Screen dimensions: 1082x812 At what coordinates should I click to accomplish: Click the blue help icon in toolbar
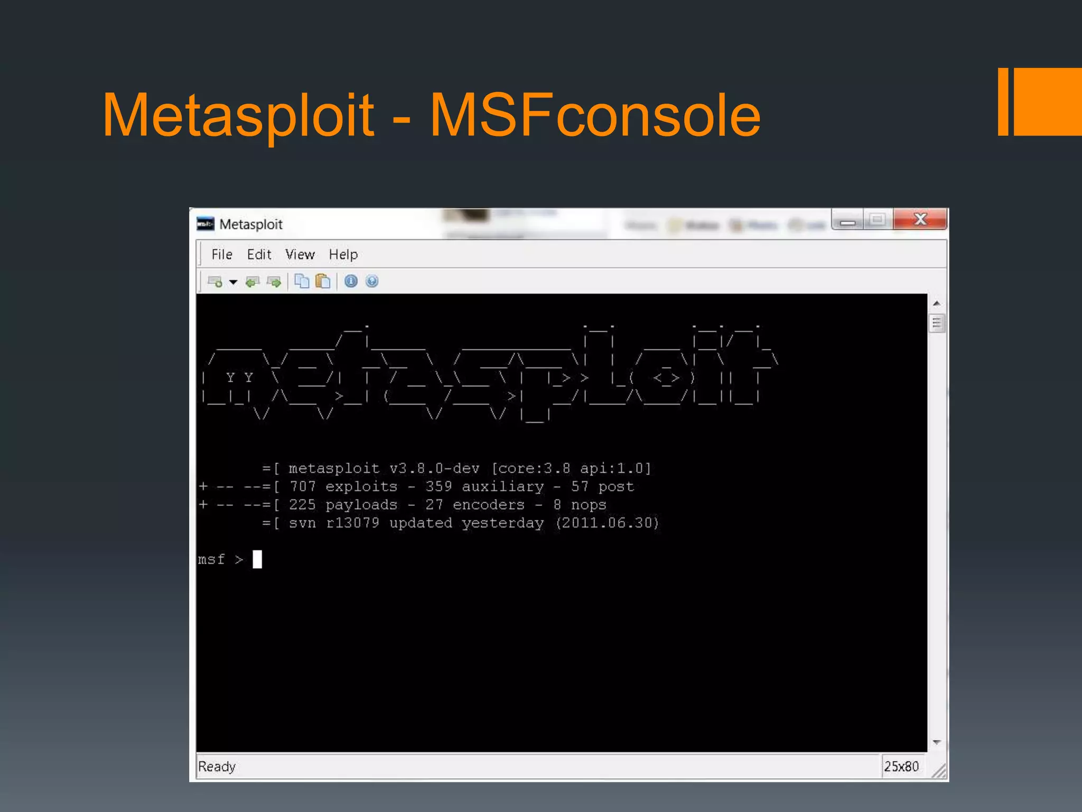click(372, 281)
